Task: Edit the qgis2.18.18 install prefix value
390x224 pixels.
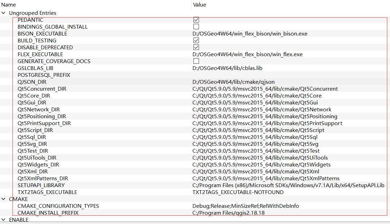Action: (229, 213)
